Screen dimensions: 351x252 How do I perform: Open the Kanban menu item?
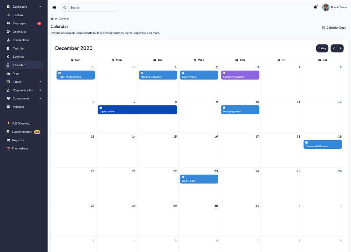coord(24,15)
